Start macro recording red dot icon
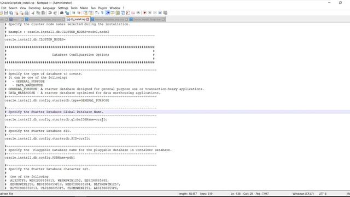 click(x=144, y=13)
